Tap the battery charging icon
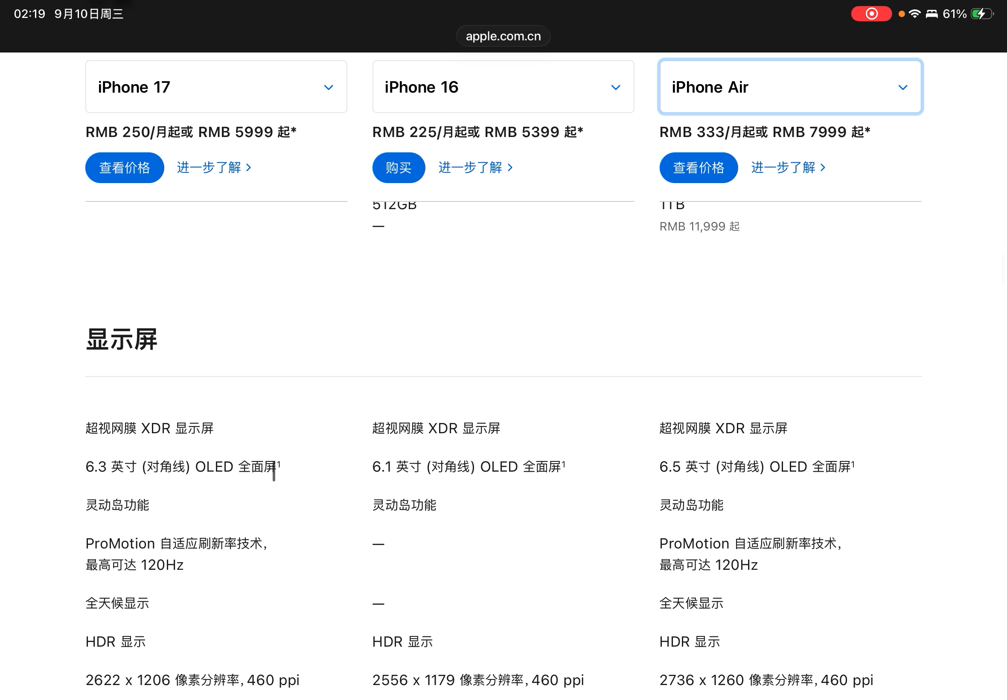1007x700 pixels. [x=982, y=14]
